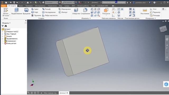Screen dimensions: 169x95
Task: Open the Наследование derive tool
Action: [49, 12]
